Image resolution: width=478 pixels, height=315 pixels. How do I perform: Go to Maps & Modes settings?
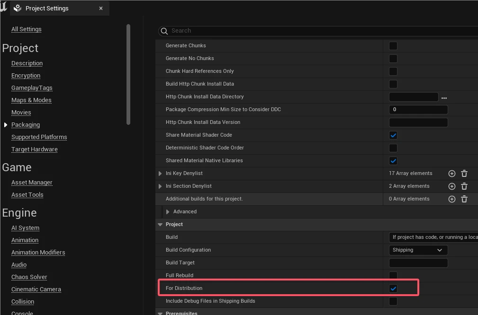(31, 100)
